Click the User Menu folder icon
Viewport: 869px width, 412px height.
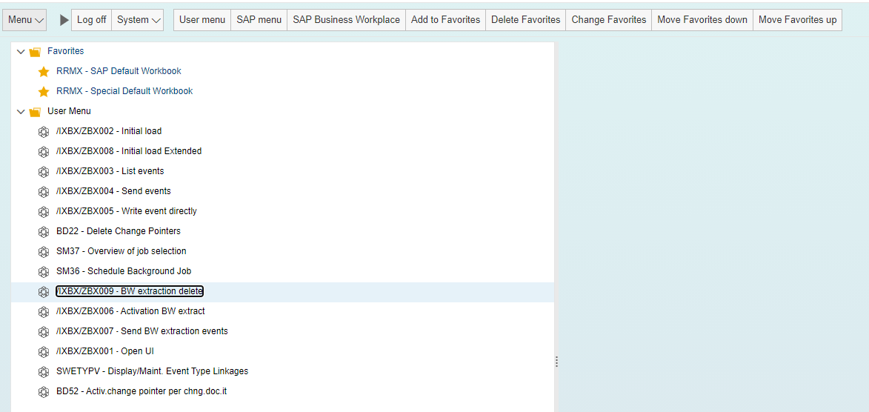[x=35, y=112]
